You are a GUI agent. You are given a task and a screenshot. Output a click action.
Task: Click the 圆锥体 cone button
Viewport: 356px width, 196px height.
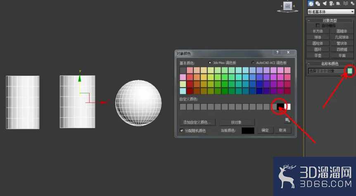[x=342, y=31]
